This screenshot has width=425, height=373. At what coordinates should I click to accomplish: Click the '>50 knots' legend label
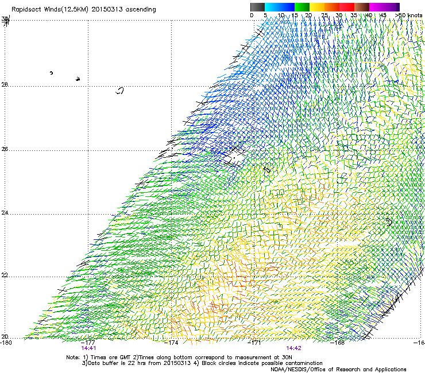pyautogui.click(x=408, y=15)
